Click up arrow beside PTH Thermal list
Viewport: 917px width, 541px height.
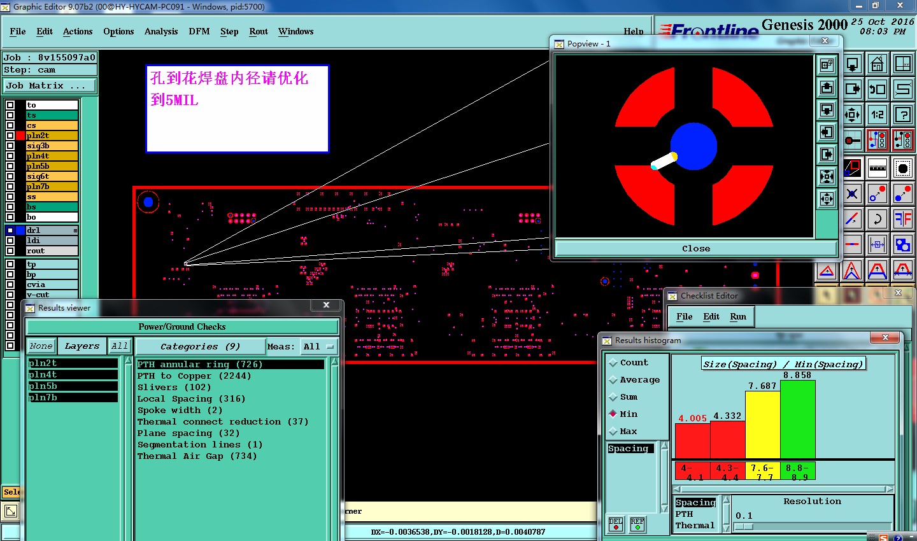click(725, 500)
